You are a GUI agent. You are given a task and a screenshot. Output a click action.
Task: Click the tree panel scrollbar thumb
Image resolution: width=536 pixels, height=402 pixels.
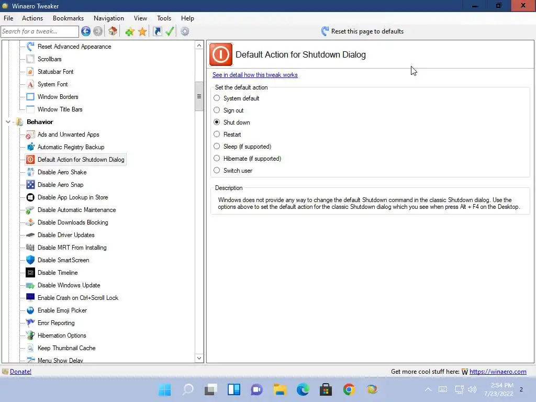pyautogui.click(x=199, y=96)
